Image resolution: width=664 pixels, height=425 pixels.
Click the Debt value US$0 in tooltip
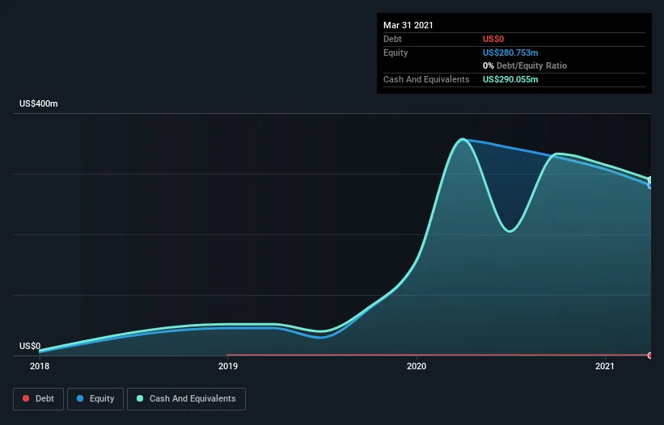pos(493,39)
